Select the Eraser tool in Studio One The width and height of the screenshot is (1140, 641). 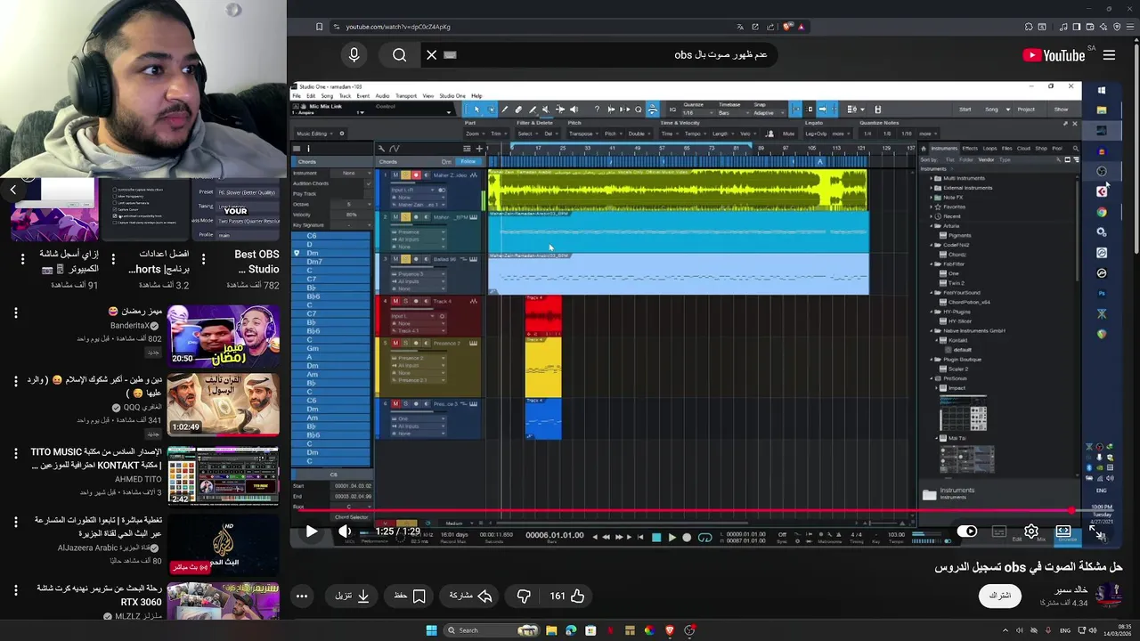coord(518,110)
